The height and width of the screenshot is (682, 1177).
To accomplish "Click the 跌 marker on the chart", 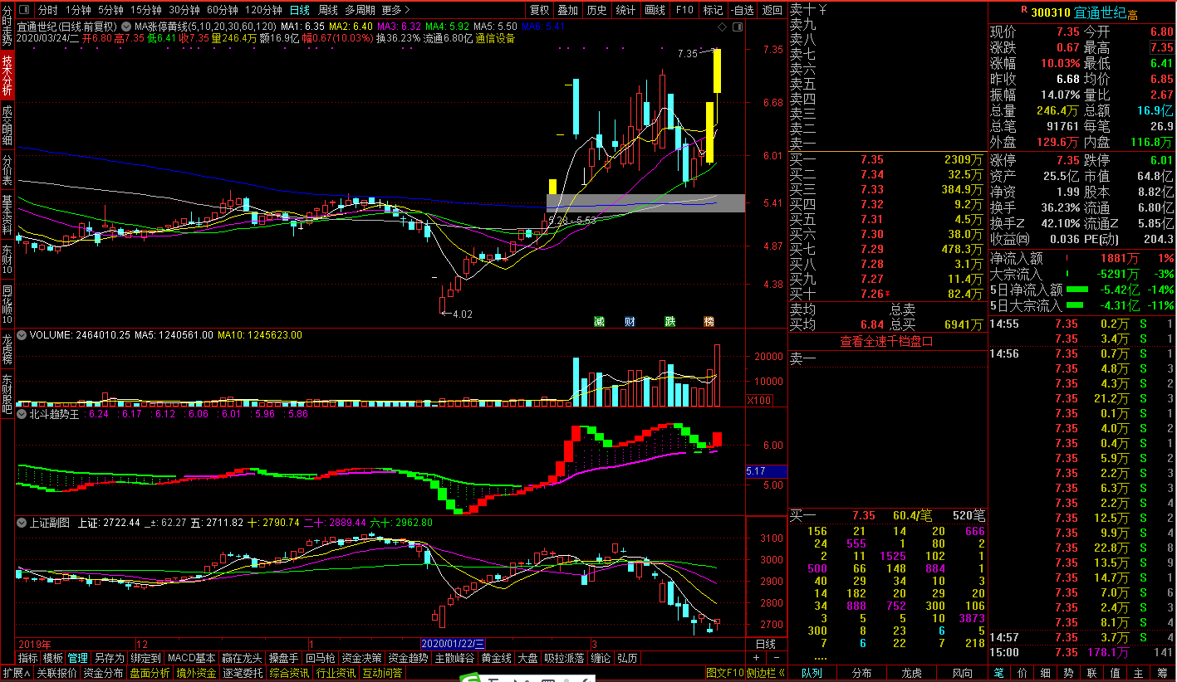I will tap(669, 321).
